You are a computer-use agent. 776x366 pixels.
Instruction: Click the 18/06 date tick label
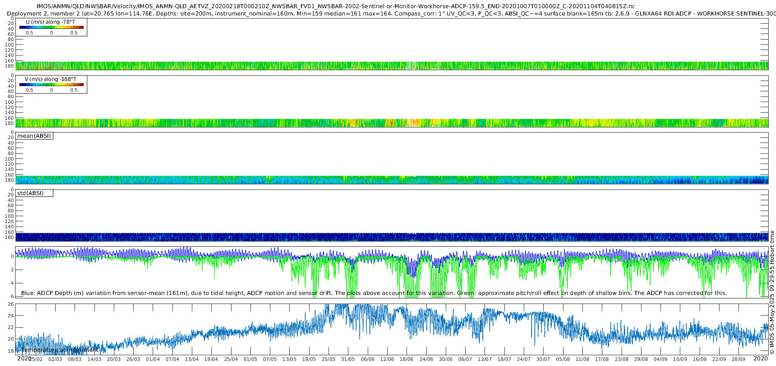407,359
